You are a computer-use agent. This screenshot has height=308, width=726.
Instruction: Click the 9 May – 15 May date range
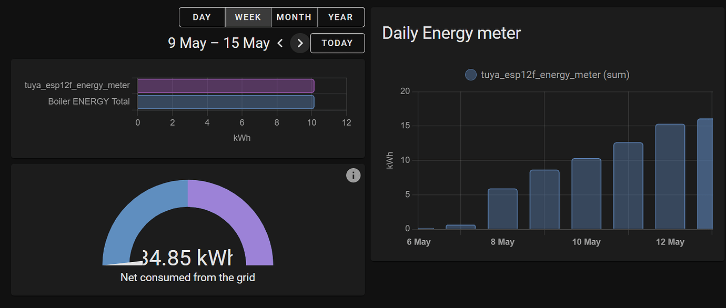[219, 43]
